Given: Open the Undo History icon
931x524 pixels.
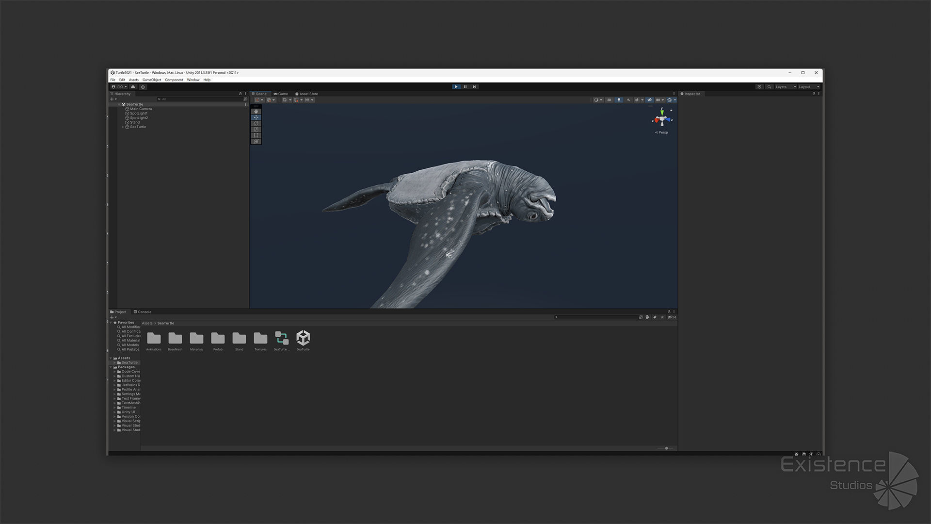Looking at the screenshot, I should pos(759,87).
